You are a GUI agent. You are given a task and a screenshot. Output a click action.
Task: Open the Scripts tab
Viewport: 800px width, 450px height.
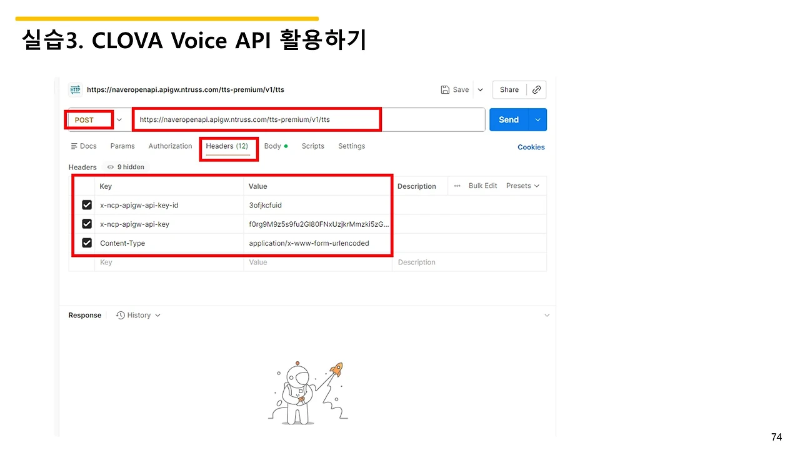coord(312,146)
